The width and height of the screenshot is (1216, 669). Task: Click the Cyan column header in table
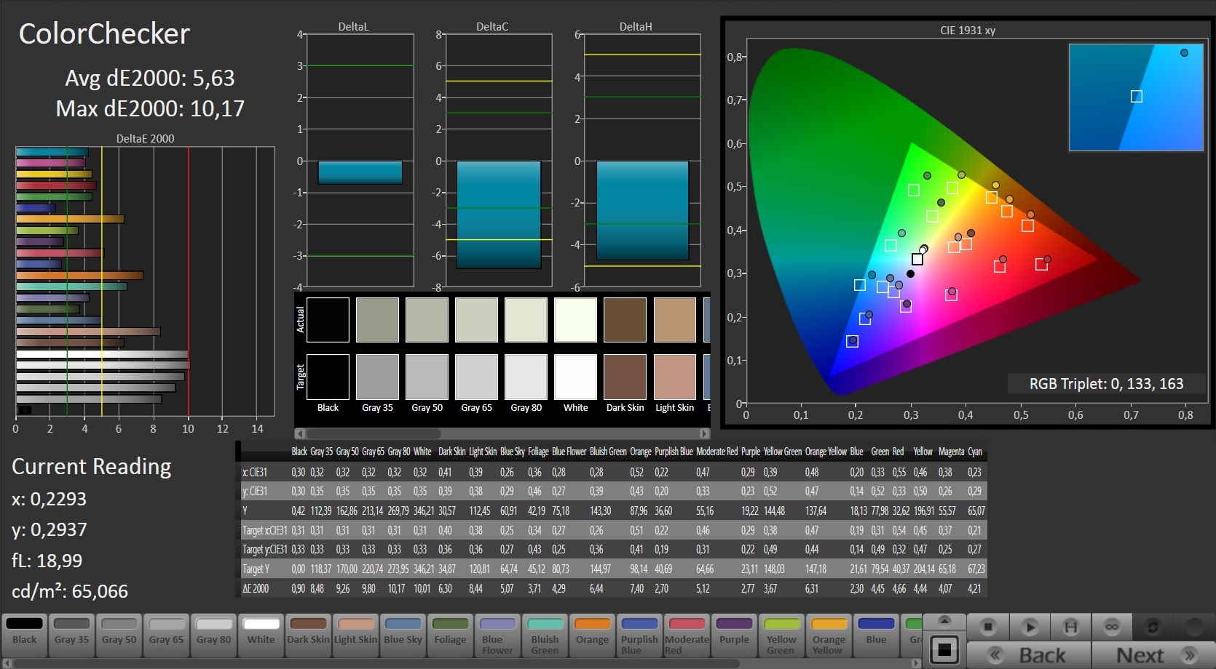pos(975,452)
